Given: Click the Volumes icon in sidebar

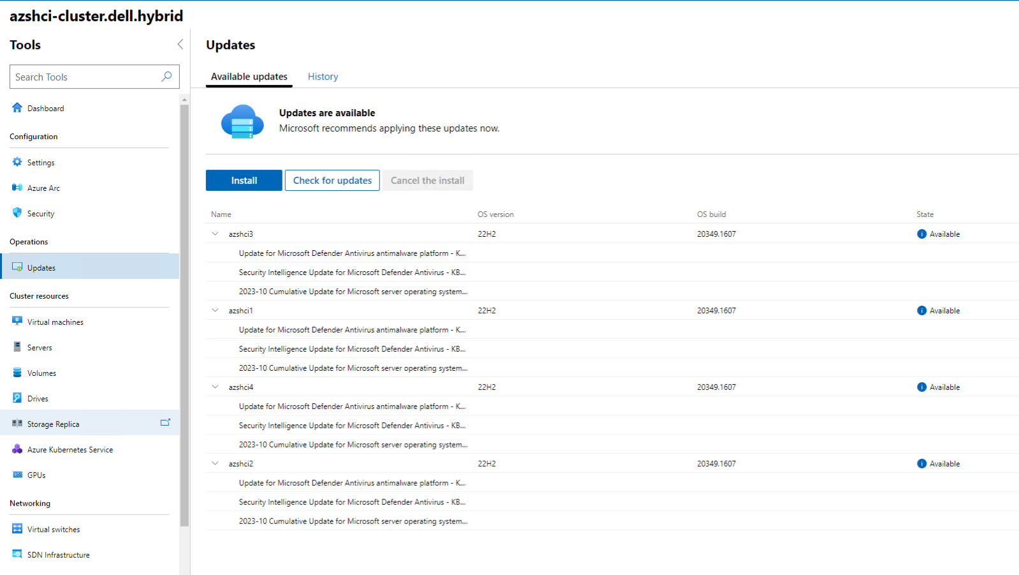Looking at the screenshot, I should [x=17, y=373].
